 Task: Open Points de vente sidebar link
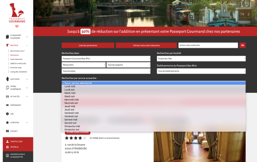[x=16, y=67]
